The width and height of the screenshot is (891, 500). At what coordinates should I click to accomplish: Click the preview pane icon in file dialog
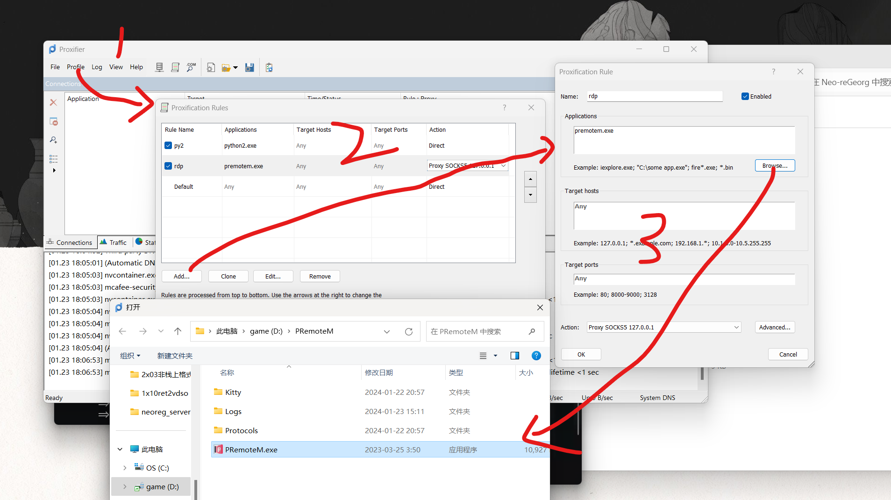click(x=514, y=356)
